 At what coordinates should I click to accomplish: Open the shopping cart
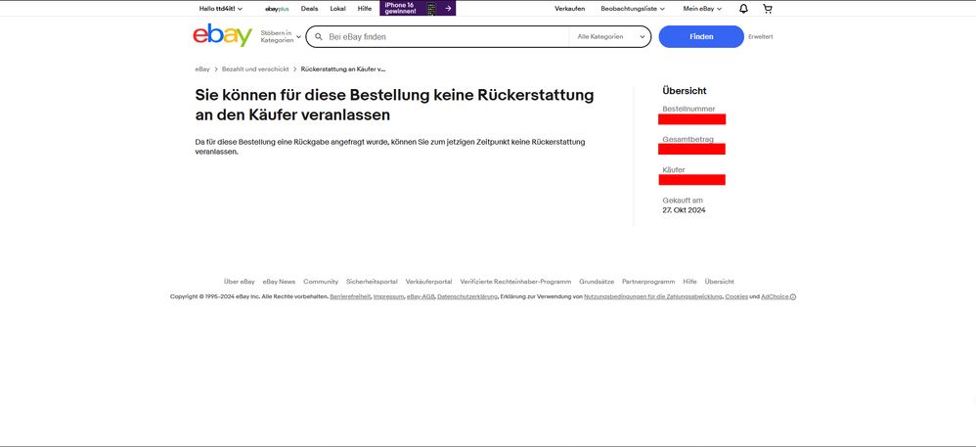(768, 9)
